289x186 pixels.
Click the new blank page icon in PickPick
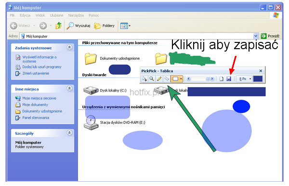pos(222,79)
